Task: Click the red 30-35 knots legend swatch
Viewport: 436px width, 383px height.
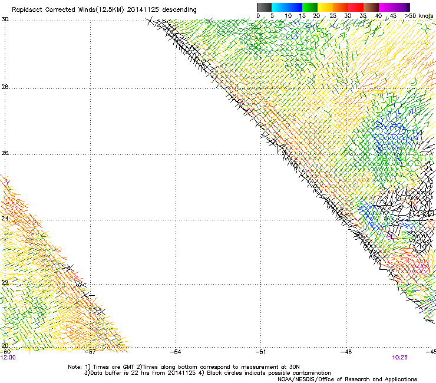Action: [356, 7]
